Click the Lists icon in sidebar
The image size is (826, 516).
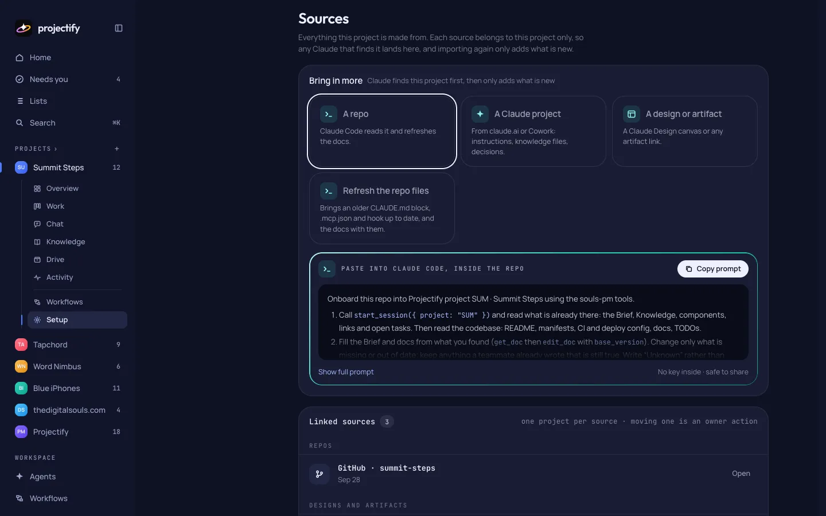[x=20, y=101]
